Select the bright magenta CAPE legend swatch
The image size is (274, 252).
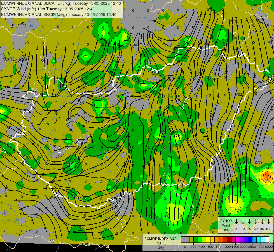point(238,239)
